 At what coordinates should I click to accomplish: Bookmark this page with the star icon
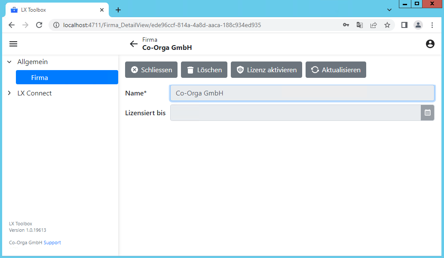pos(387,25)
